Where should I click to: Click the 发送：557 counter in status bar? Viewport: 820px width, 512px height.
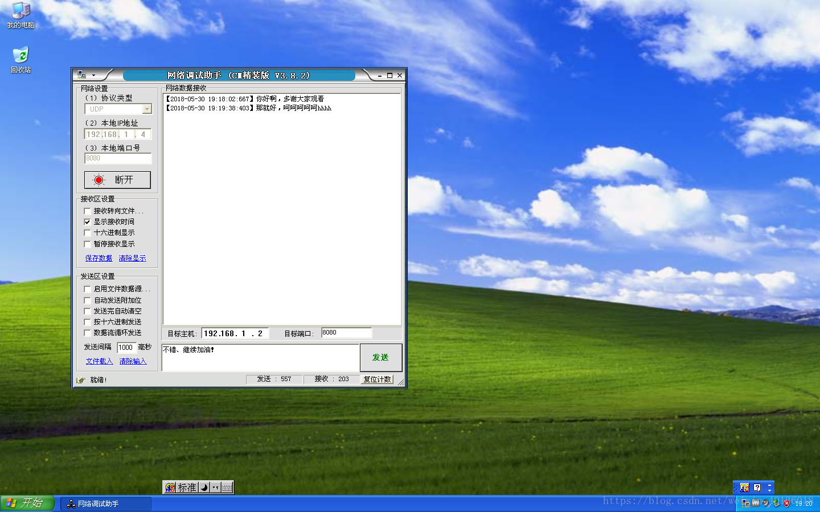274,379
